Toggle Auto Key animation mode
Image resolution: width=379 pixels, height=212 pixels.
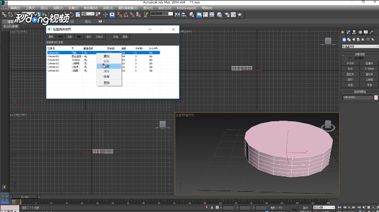(306, 207)
